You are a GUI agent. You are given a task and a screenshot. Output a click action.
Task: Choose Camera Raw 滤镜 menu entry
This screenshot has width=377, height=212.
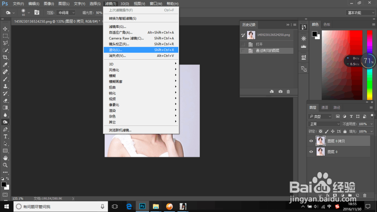coord(141,38)
